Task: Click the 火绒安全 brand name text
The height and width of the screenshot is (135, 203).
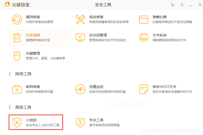Action: click(x=21, y=5)
